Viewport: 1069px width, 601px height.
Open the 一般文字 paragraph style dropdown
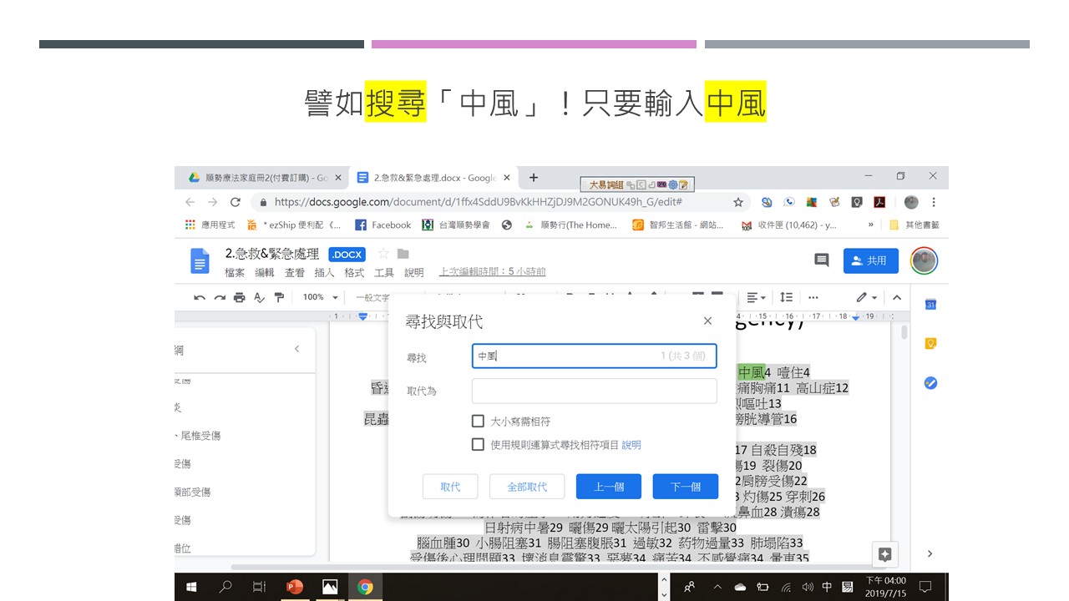pyautogui.click(x=372, y=297)
